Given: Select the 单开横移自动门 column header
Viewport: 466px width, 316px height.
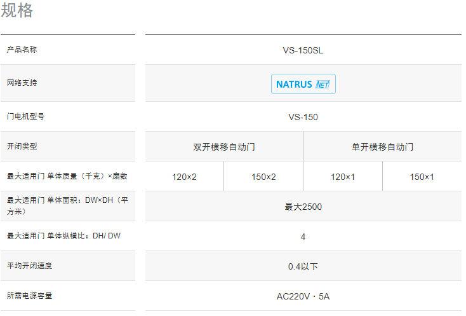Looking at the screenshot, I should point(382,147).
